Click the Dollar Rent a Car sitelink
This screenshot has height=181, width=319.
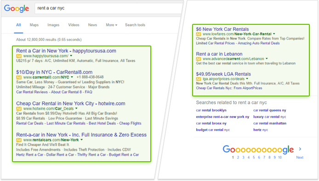(60, 155)
